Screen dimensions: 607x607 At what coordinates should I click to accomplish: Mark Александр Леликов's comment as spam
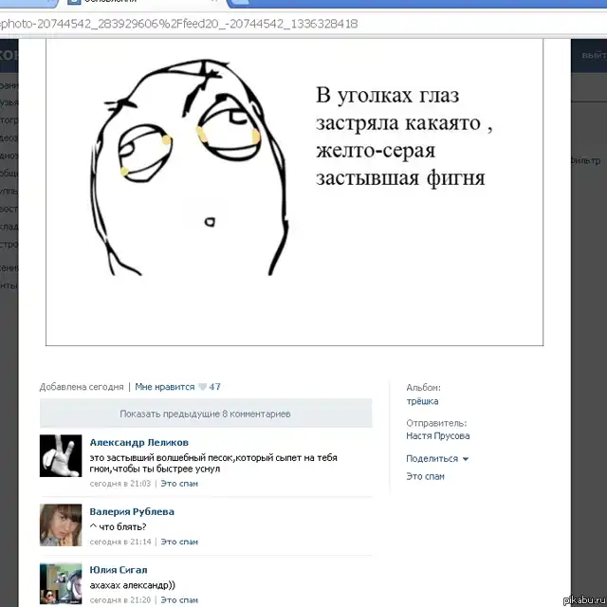179,484
